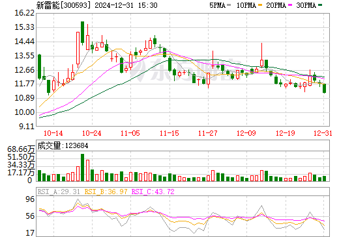
Task: Click the 12.66 price axis label
Action: click(25, 70)
